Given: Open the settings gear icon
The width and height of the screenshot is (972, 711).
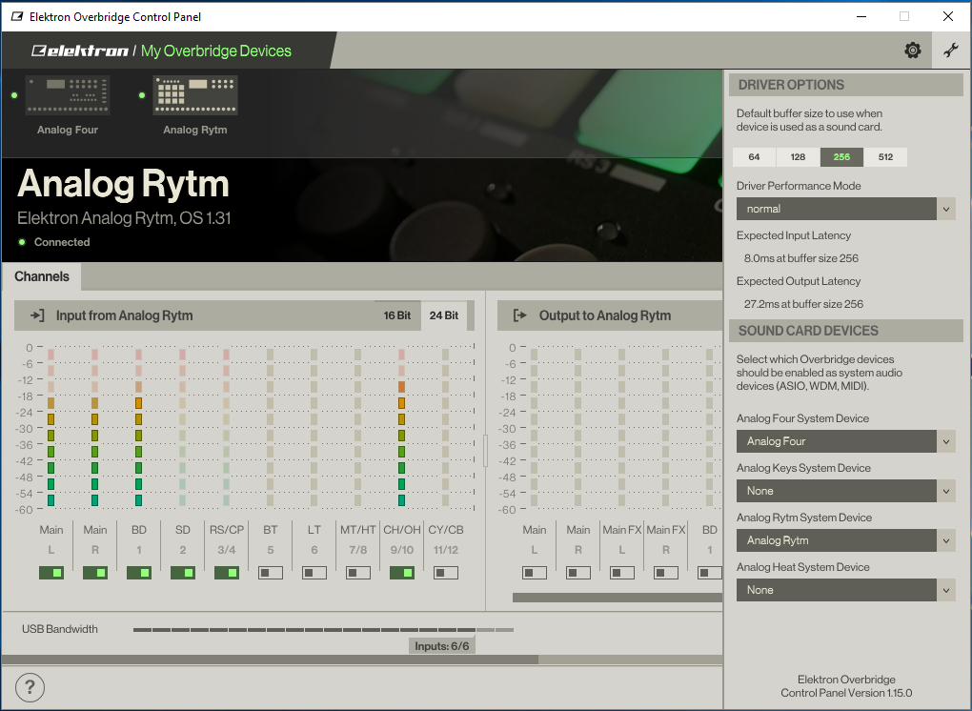Looking at the screenshot, I should (x=912, y=51).
